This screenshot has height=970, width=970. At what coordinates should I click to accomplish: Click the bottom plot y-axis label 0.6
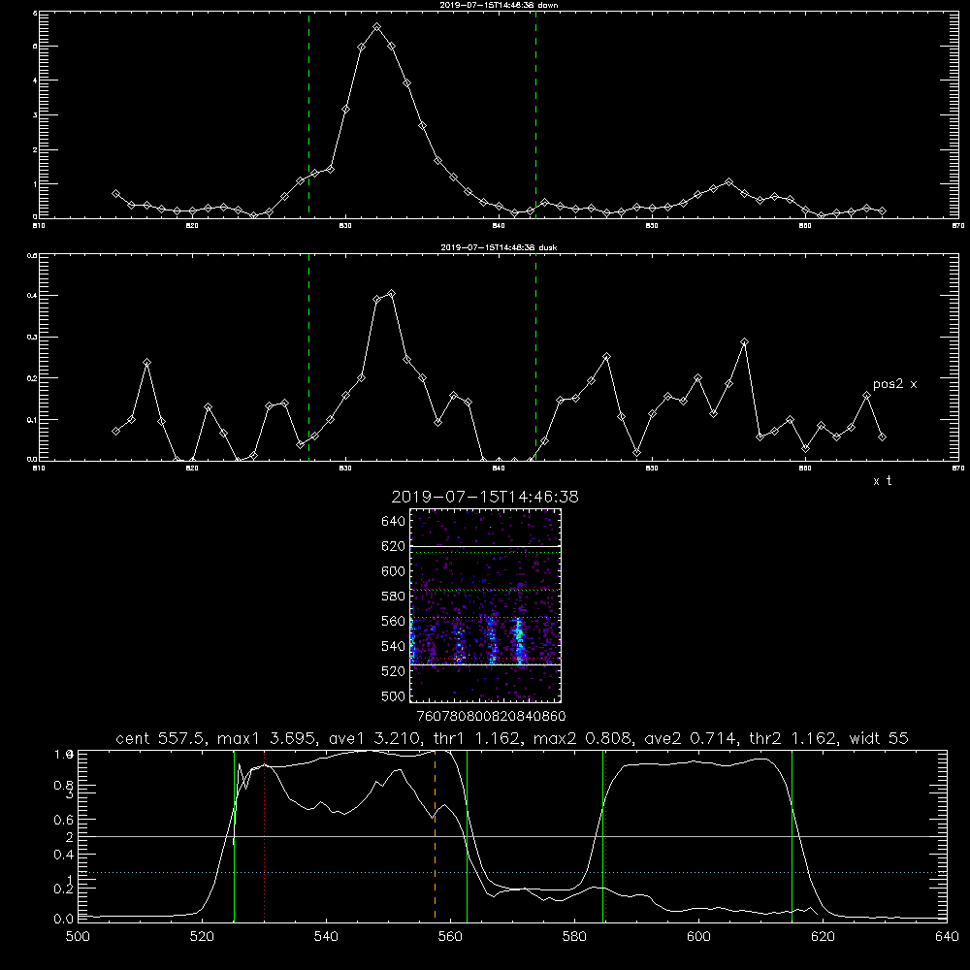64,820
